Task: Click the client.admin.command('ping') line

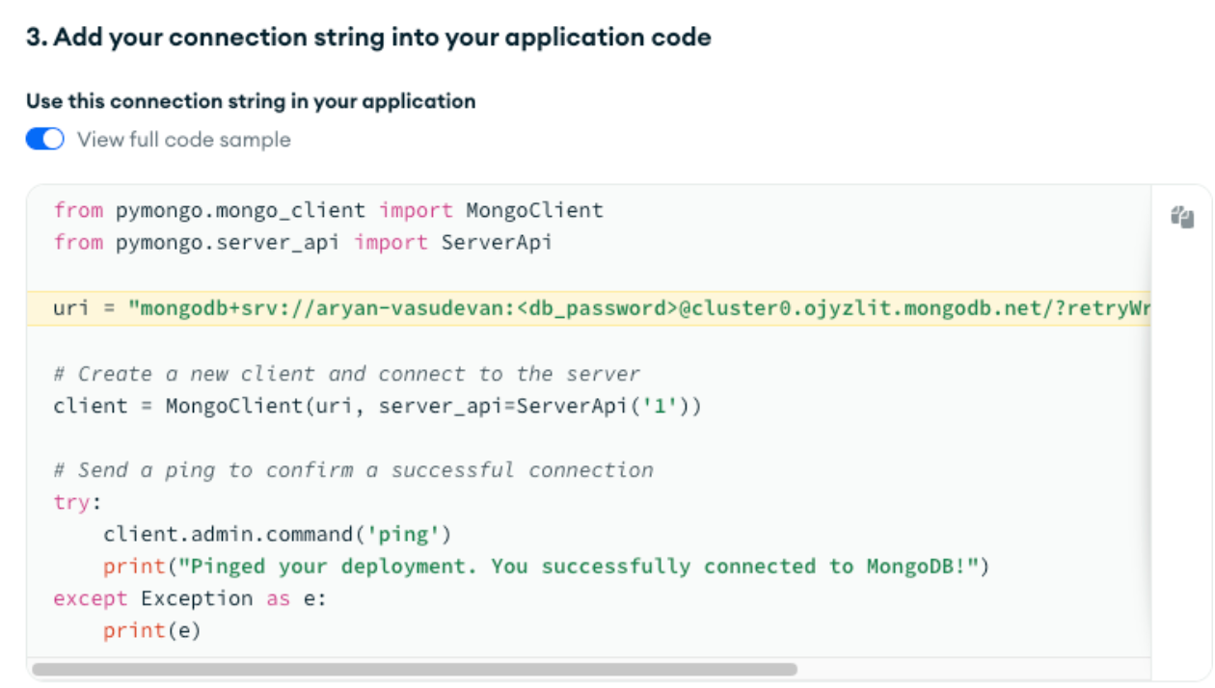Action: tap(277, 534)
